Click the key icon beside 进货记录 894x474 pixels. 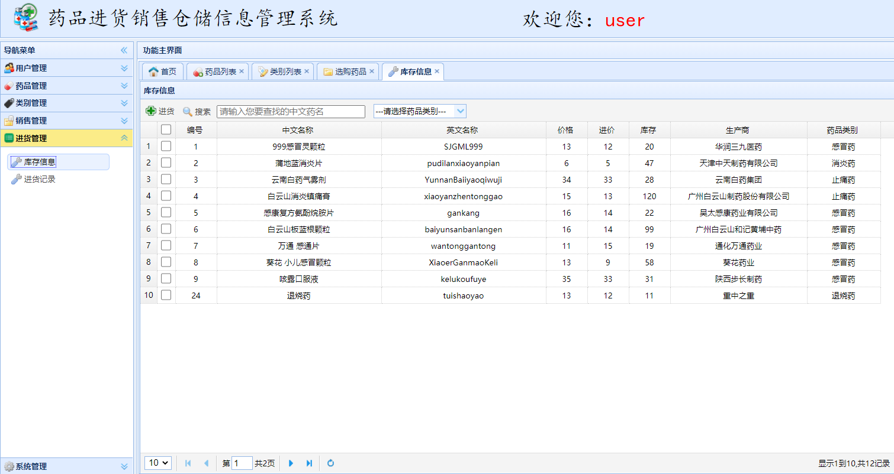[x=16, y=178]
